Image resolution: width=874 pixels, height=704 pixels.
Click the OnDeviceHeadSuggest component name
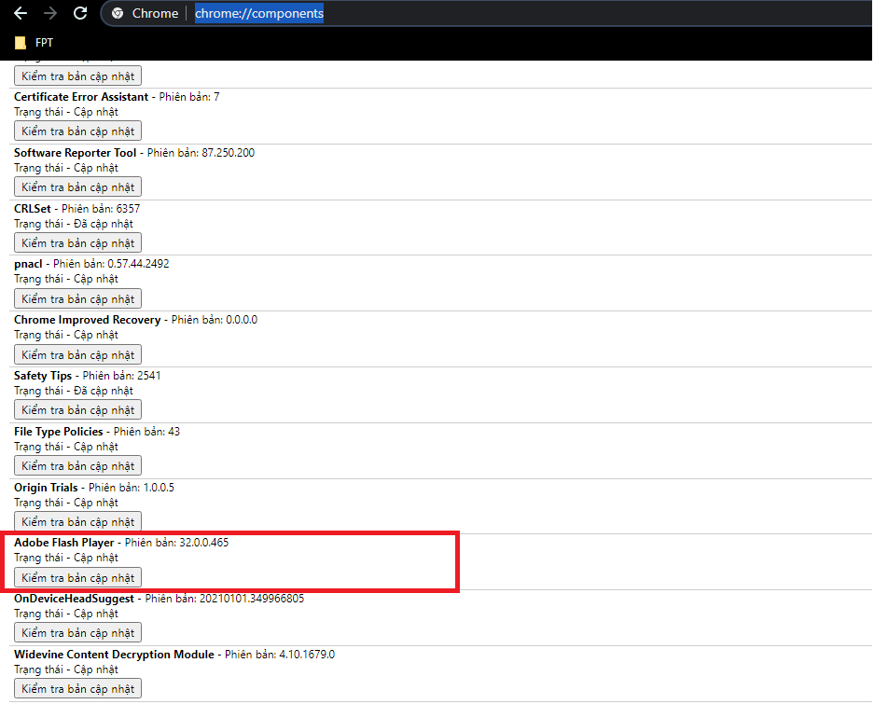coord(74,599)
